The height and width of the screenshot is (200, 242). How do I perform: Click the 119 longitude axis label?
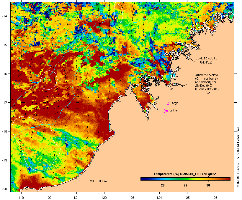click(x=21, y=198)
